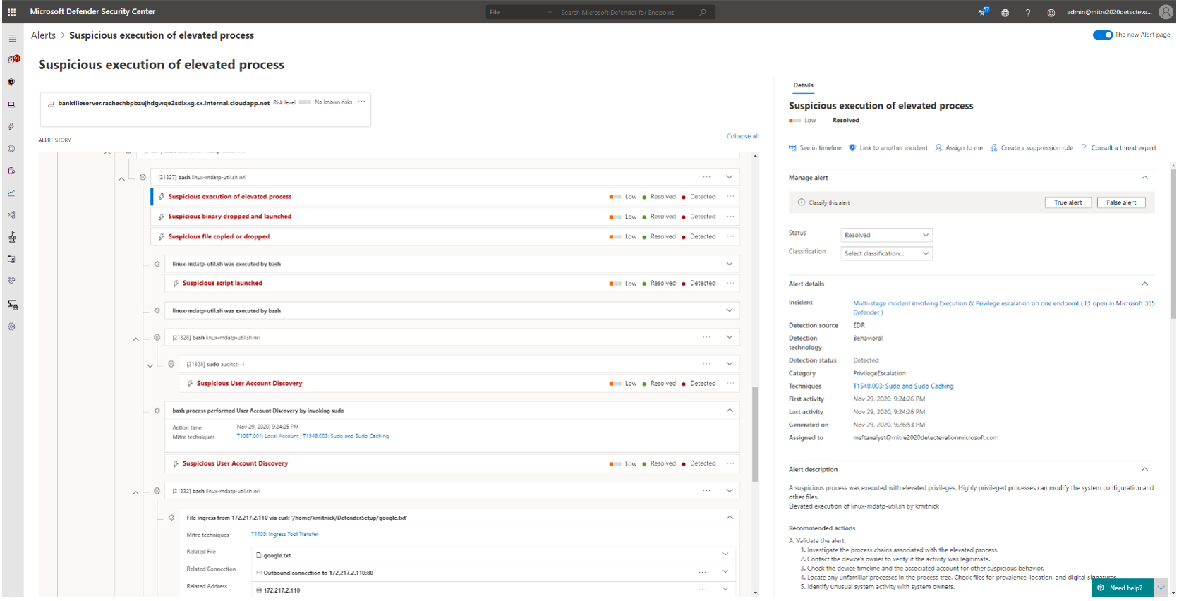Screen dimensions: 1179x601
Task: Click See in timeline action
Action: tap(815, 148)
